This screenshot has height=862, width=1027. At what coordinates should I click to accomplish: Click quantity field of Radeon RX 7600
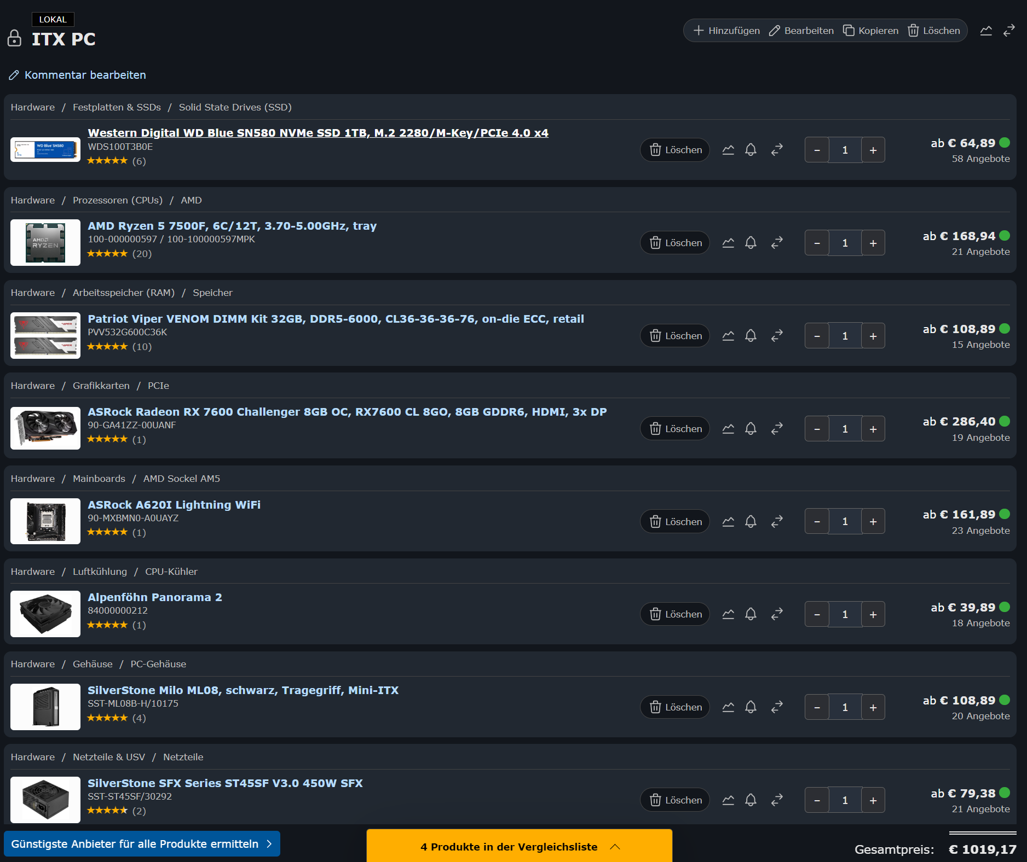(845, 429)
